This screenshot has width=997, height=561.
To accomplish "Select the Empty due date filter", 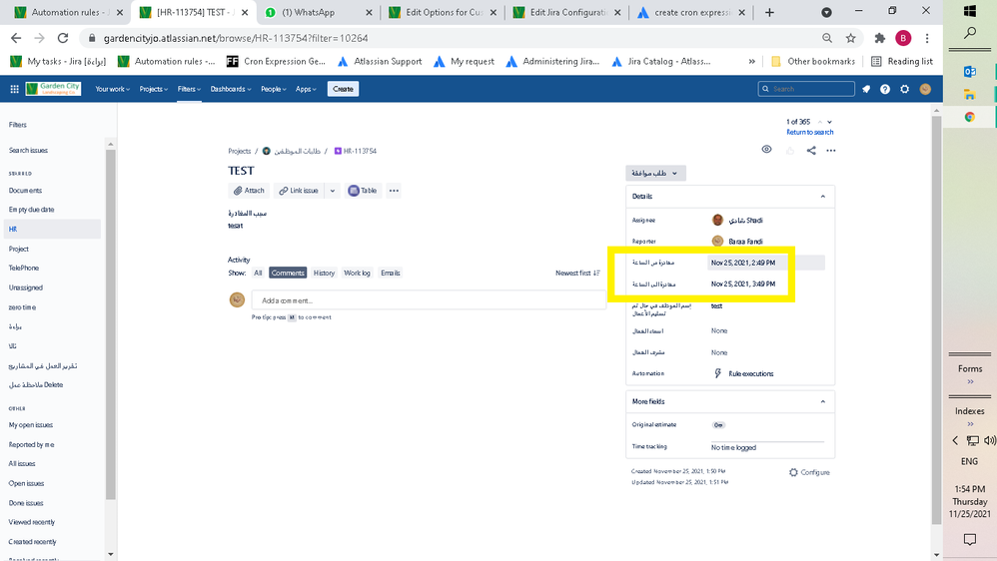I will click(31, 210).
